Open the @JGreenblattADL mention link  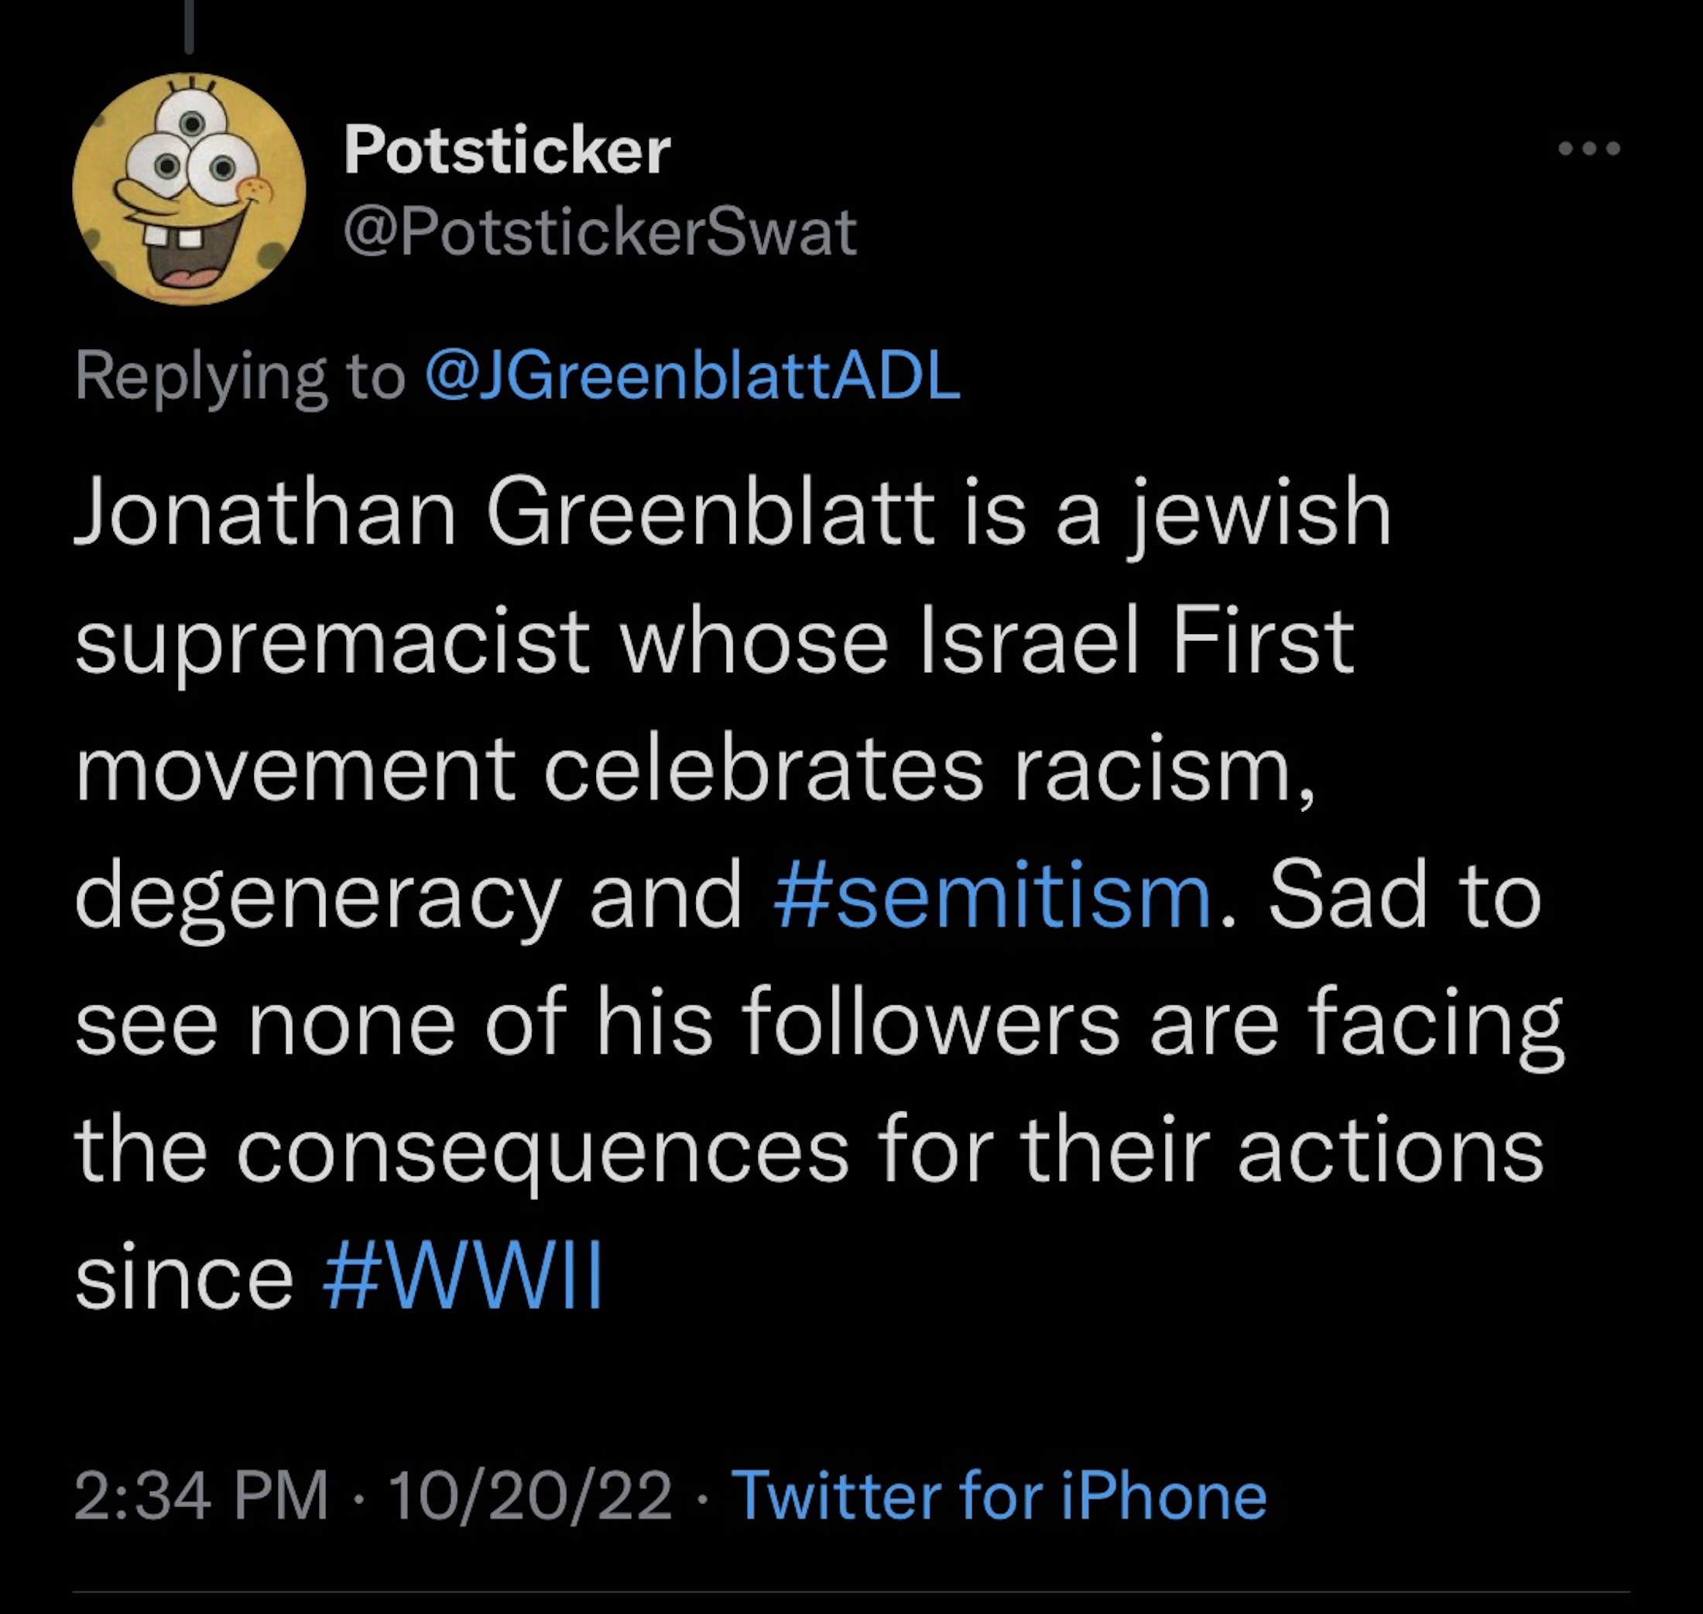click(692, 376)
